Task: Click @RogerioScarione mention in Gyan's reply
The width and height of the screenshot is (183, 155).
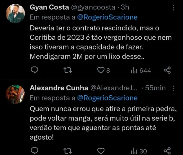Action: (107, 17)
